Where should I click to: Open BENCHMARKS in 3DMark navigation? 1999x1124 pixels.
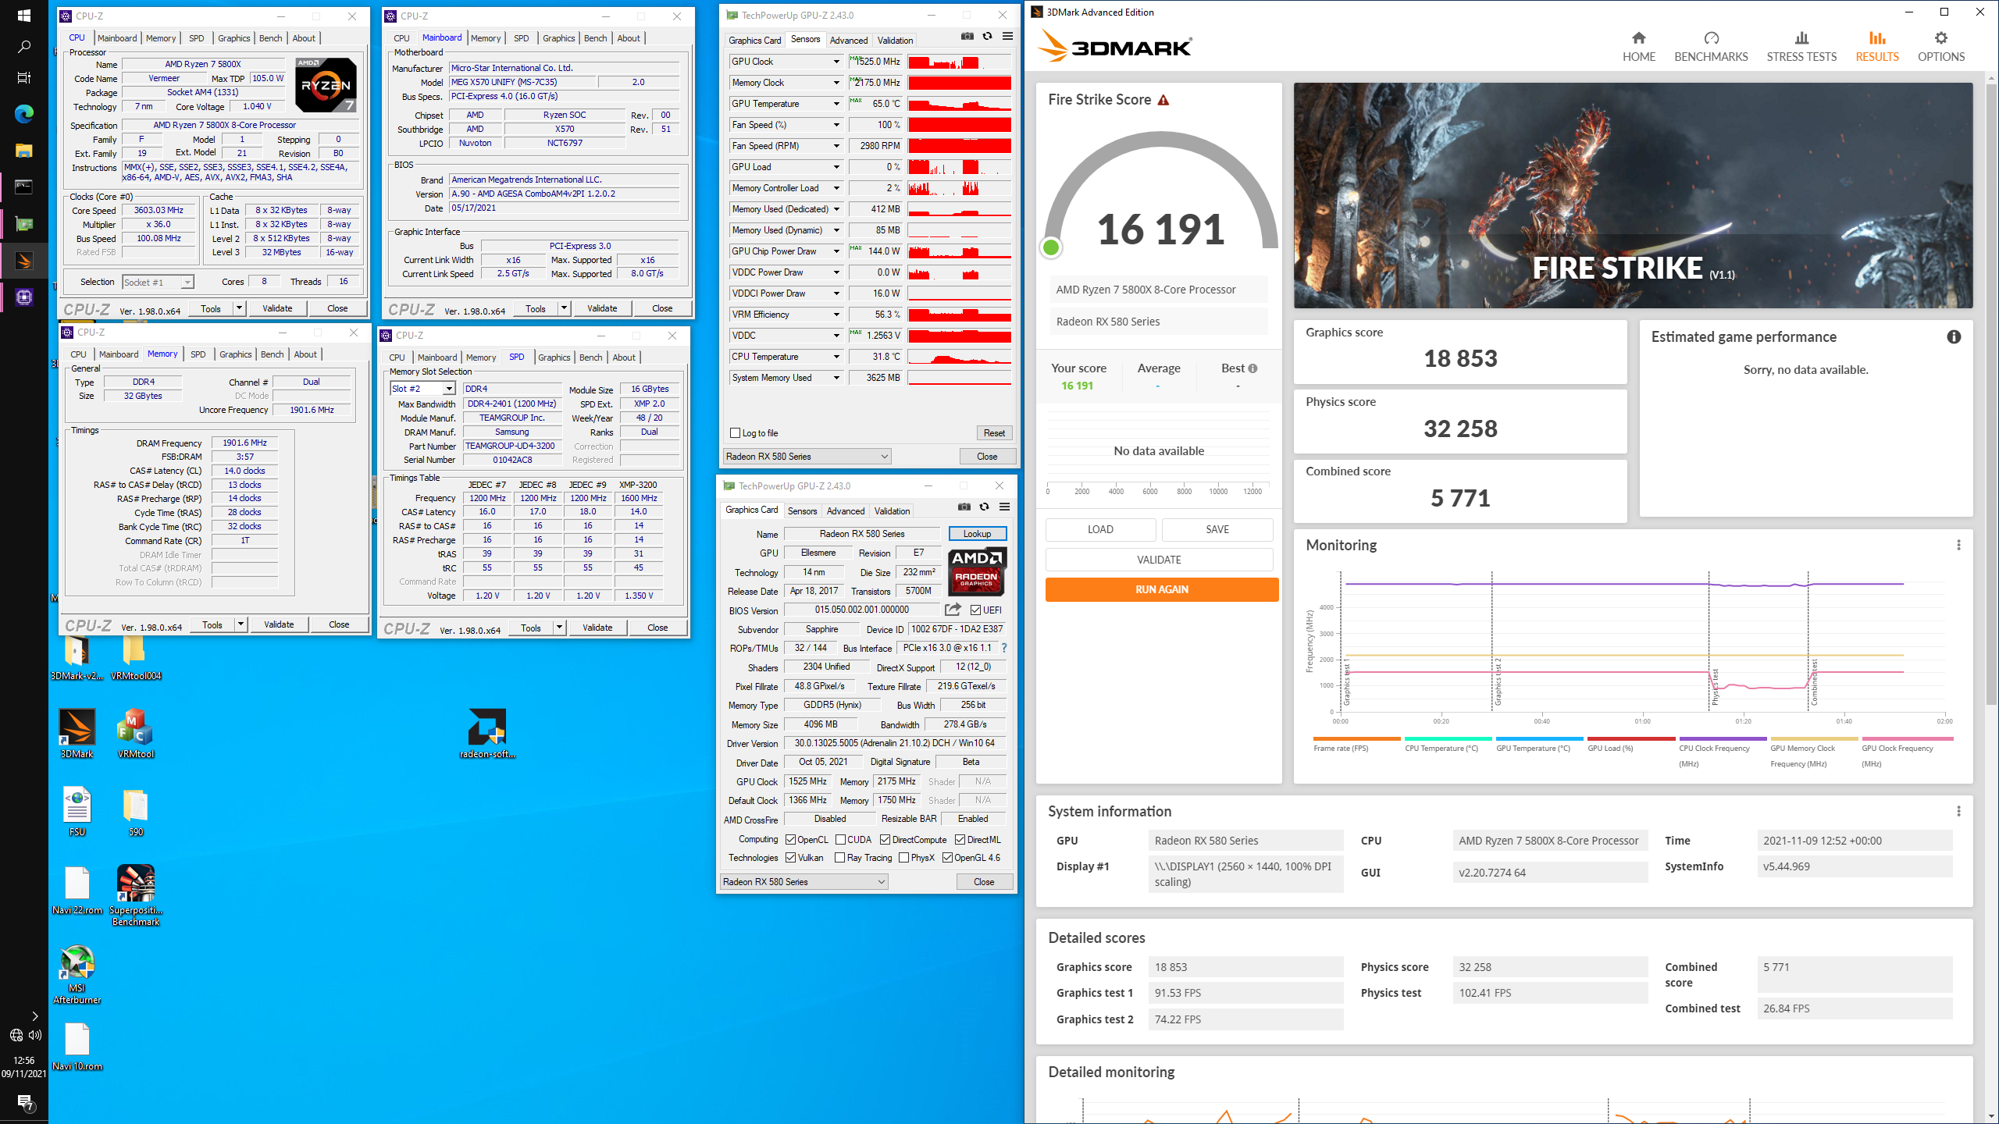(x=1711, y=48)
